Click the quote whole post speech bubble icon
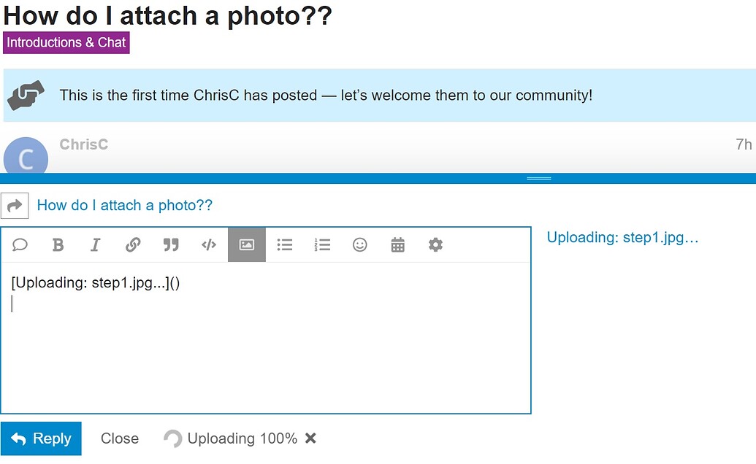Image resolution: width=756 pixels, height=464 pixels. coord(20,245)
